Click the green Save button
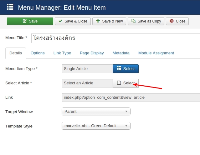Screen dimensions: 200x155 30,21
